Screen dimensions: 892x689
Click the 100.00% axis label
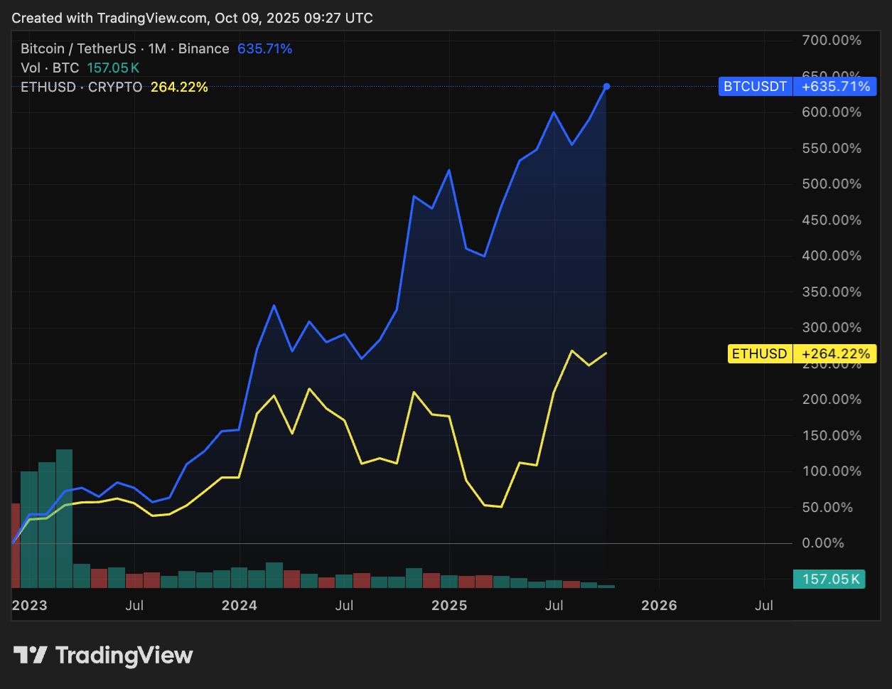[x=832, y=471]
